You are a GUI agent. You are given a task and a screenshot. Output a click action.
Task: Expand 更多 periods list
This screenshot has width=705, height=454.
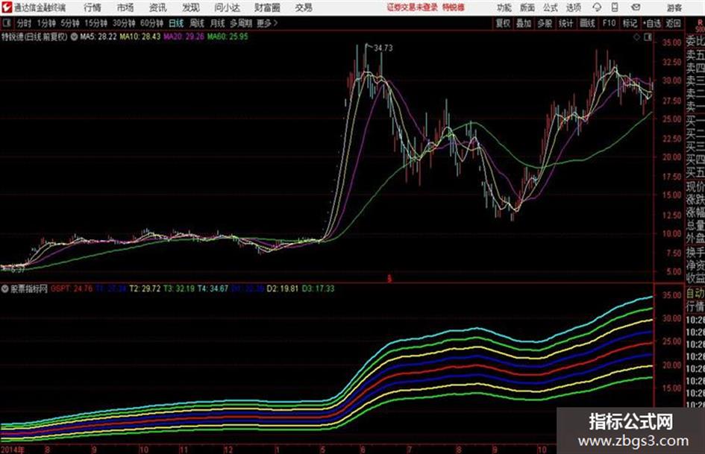pyautogui.click(x=268, y=23)
